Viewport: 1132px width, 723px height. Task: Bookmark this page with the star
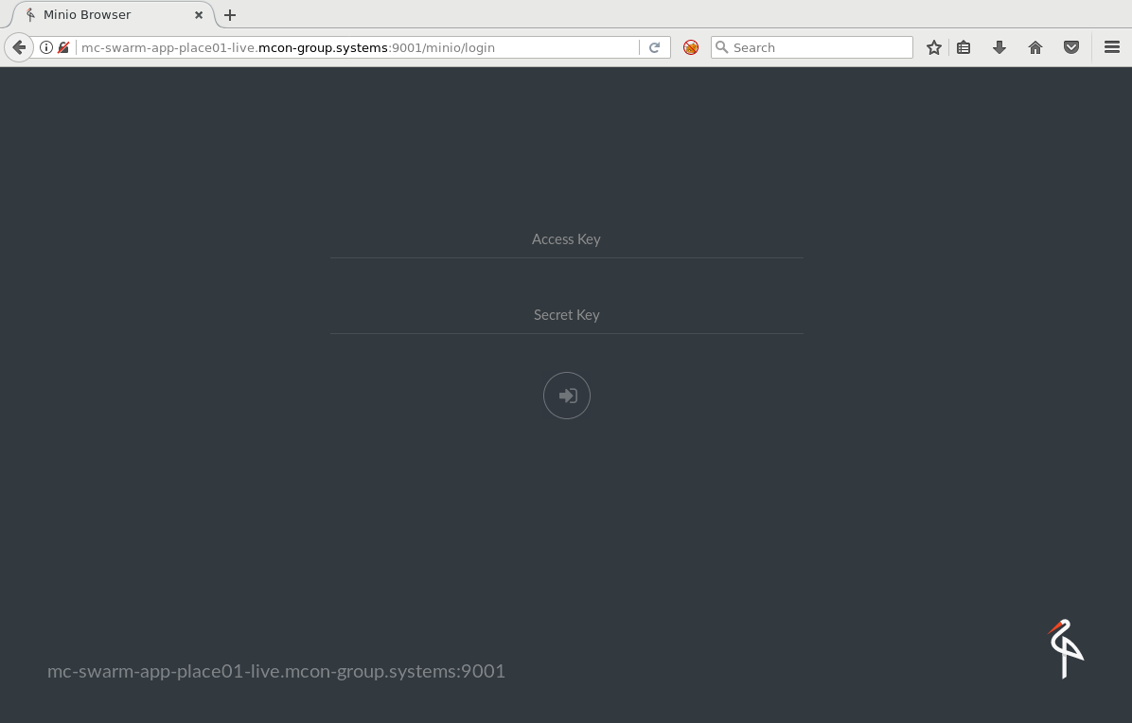tap(934, 47)
